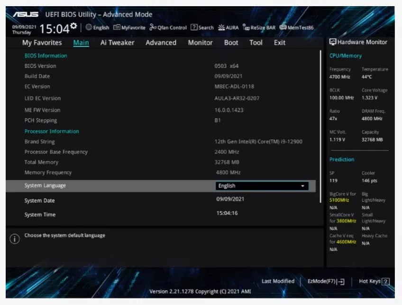
Task: Expand the System Language dropdown
Action: pyautogui.click(x=262, y=186)
